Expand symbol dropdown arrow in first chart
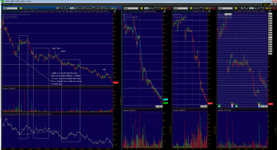Image resolution: width=277 pixels, height=150 pixels. [x=18, y=8]
